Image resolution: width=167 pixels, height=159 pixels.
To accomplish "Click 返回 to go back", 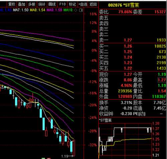I will coord(93,4).
